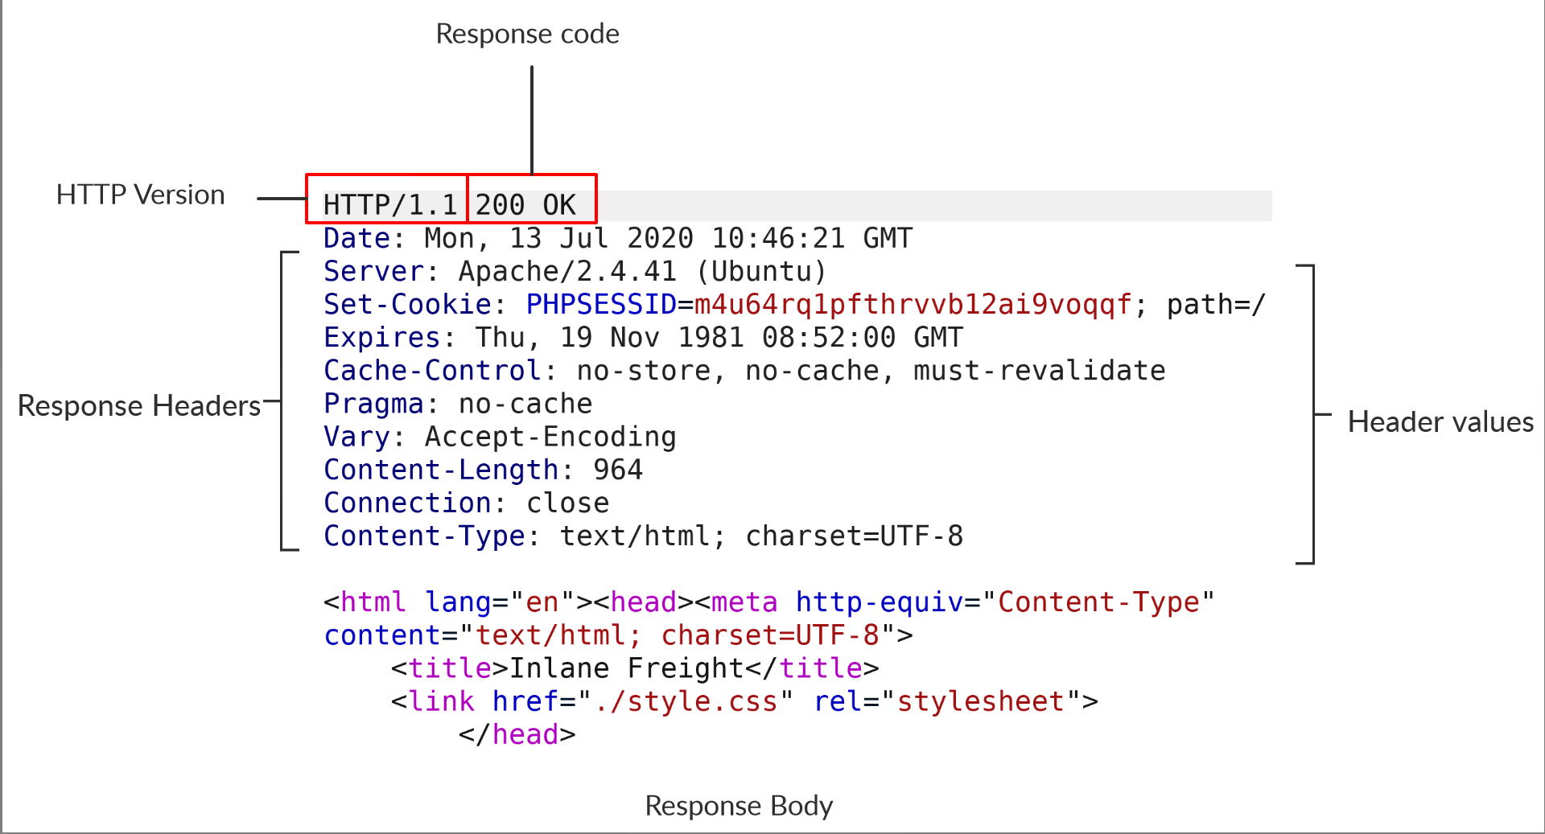
Task: Click the "Response Body" caption
Action: click(x=738, y=806)
